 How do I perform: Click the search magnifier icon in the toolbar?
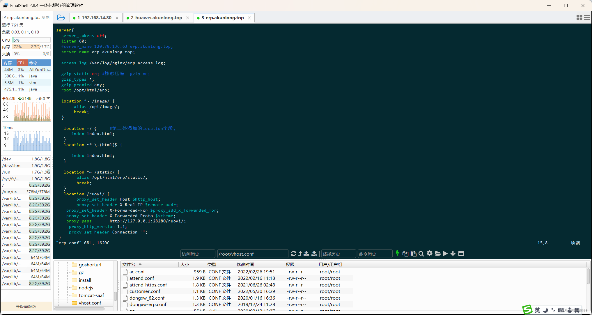[421, 254]
